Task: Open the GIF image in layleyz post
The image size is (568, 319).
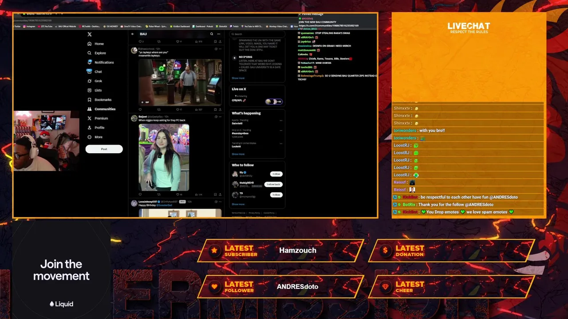Action: pos(180,82)
